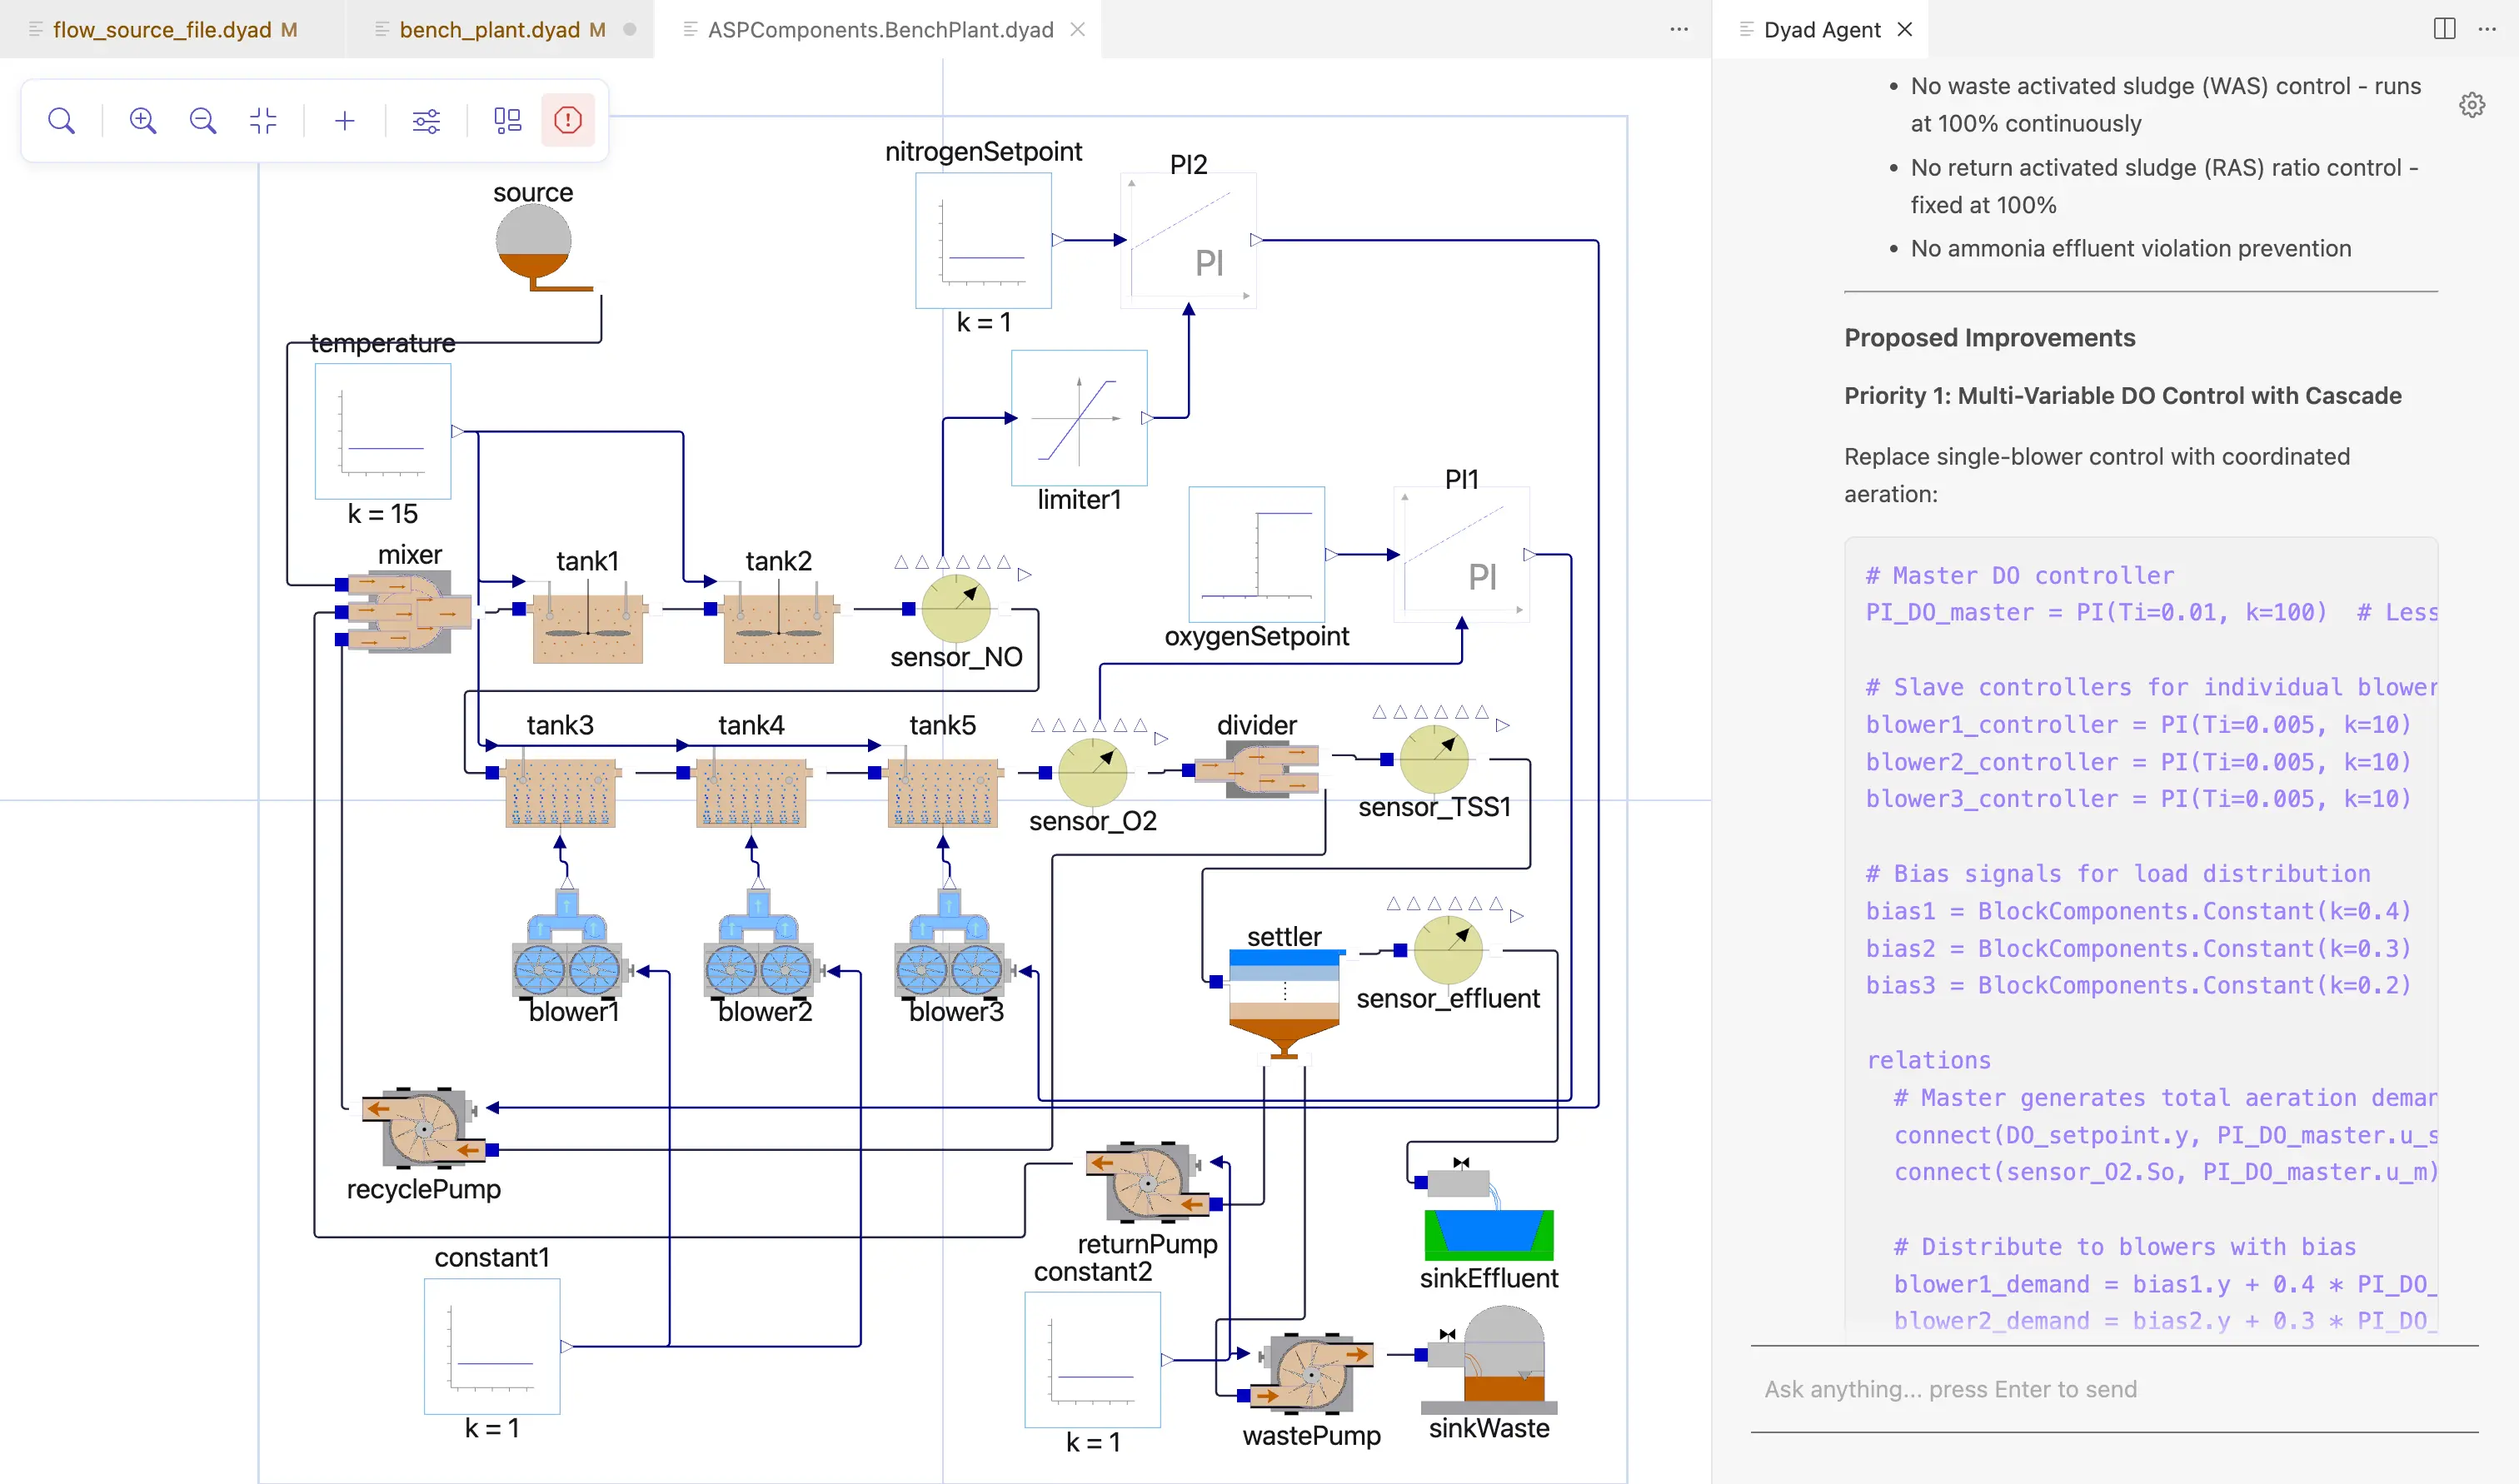Open diagram settings sliders icon
This screenshot has height=1484, width=2519.
coord(426,121)
